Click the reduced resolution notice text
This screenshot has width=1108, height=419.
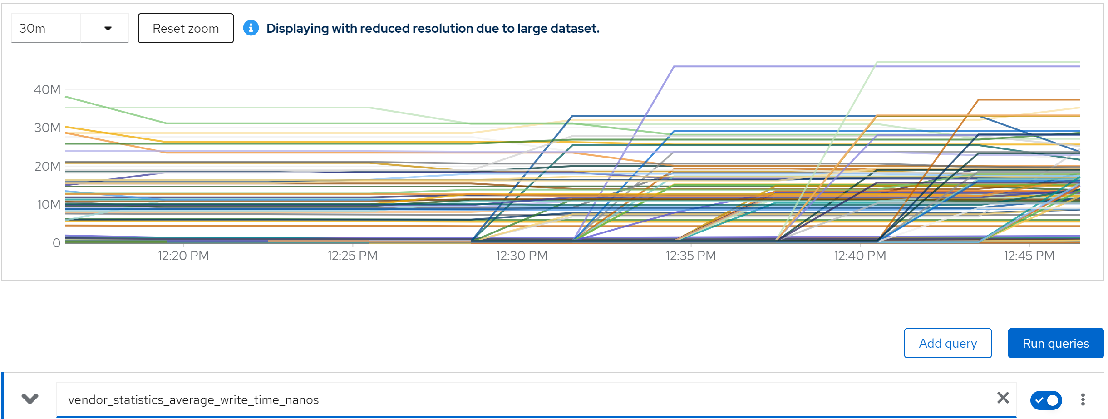point(433,28)
